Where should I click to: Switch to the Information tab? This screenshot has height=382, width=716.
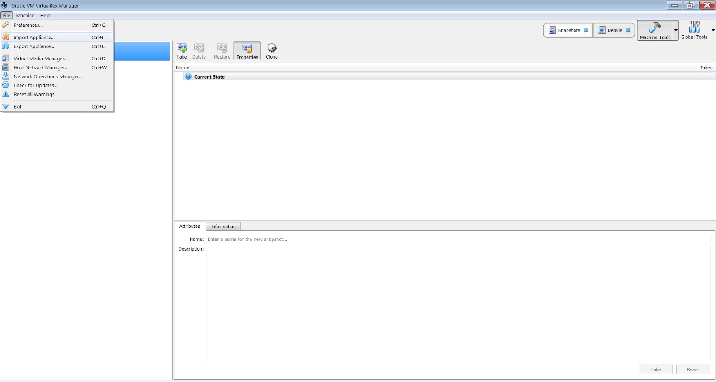(x=223, y=227)
